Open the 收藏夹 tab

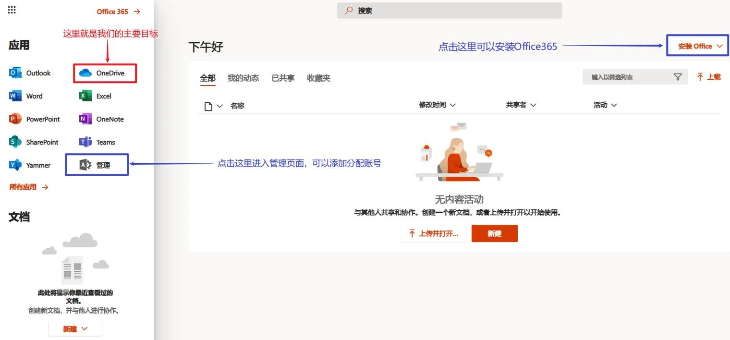point(318,78)
